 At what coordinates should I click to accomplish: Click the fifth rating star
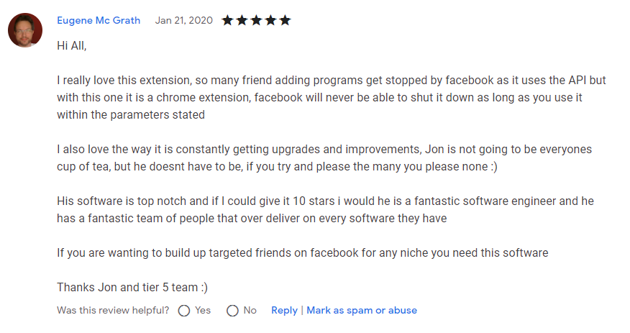285,20
